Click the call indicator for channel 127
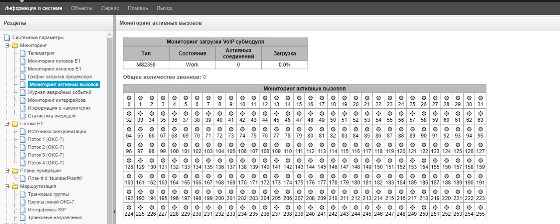Image resolution: width=560 pixels, height=224 pixels. 480,145
